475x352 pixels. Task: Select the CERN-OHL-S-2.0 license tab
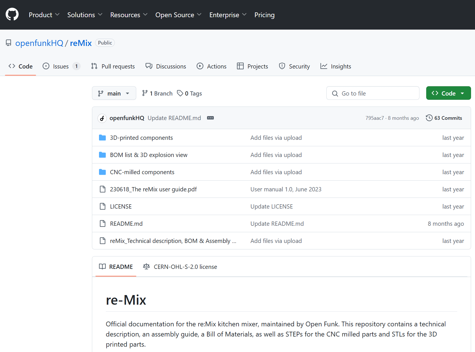point(180,267)
